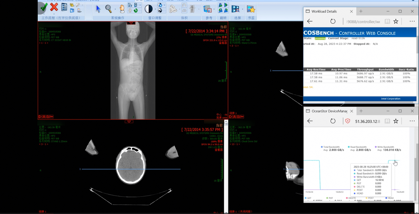Viewport: 419px width, 214px height.
Task: Select the reference line tool icon
Action: click(x=207, y=9)
